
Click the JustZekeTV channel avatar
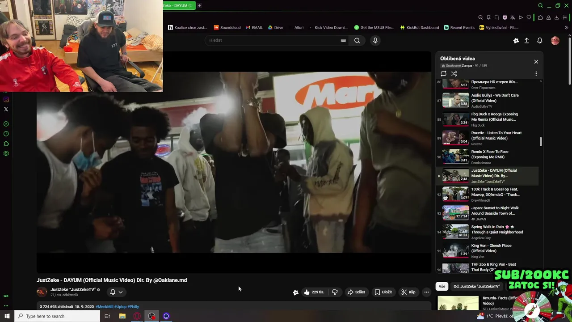click(42, 292)
